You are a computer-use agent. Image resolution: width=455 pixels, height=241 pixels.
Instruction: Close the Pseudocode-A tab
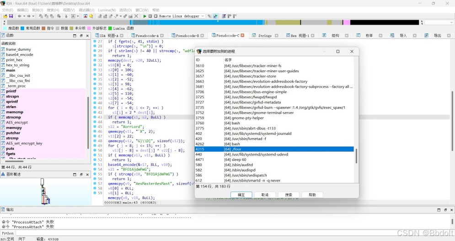[162, 36]
